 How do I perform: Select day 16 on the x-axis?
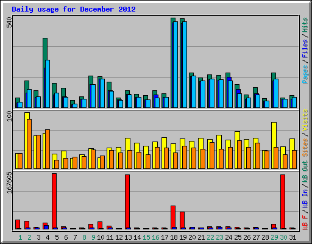(x=155, y=237)
